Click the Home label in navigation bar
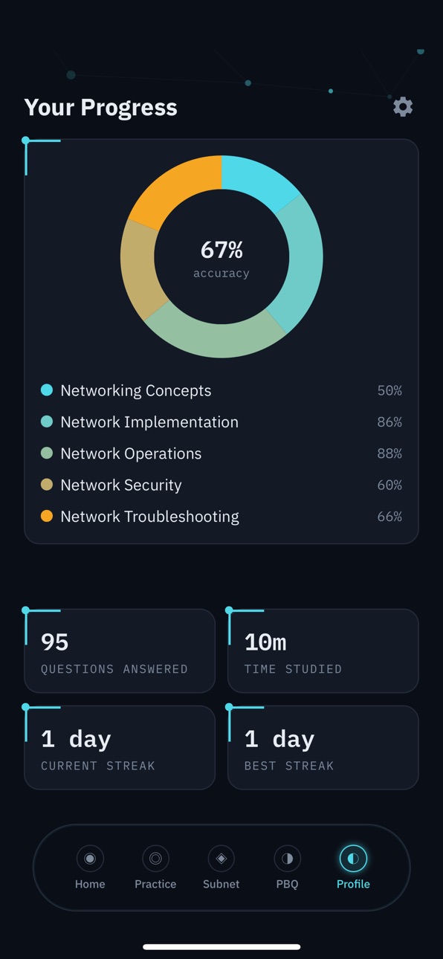Viewport: 443px width, 959px height. tap(90, 884)
